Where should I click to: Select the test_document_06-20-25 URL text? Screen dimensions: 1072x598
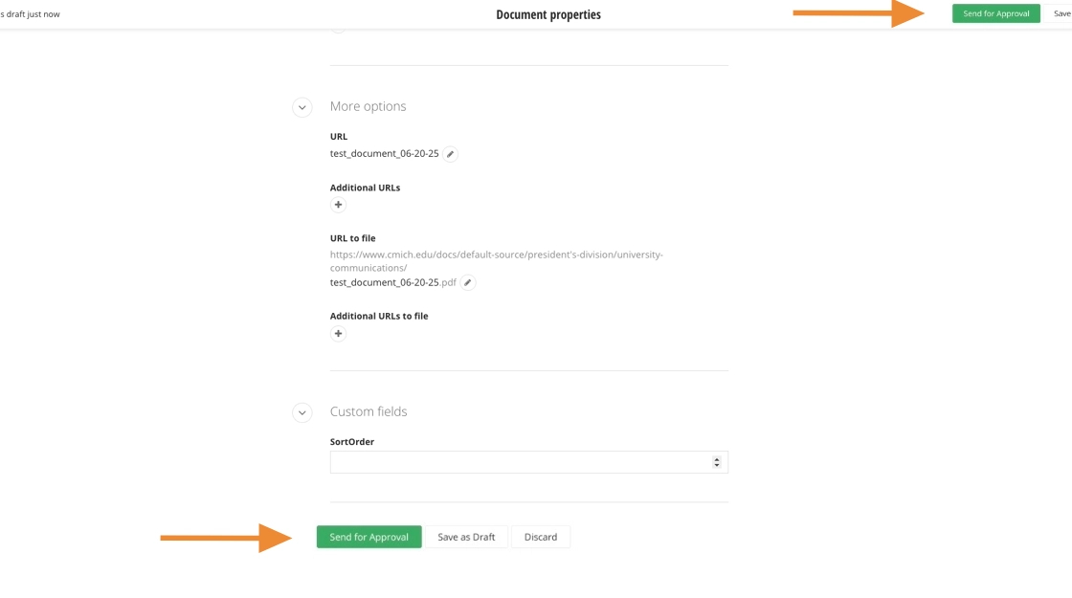(x=384, y=153)
